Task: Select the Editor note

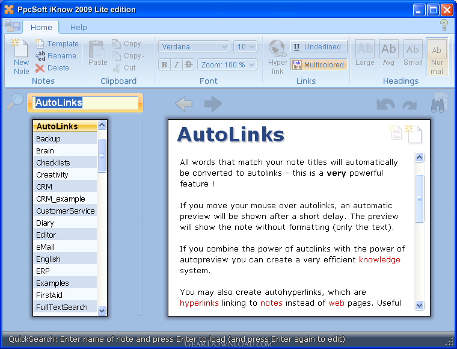Action: pos(66,235)
